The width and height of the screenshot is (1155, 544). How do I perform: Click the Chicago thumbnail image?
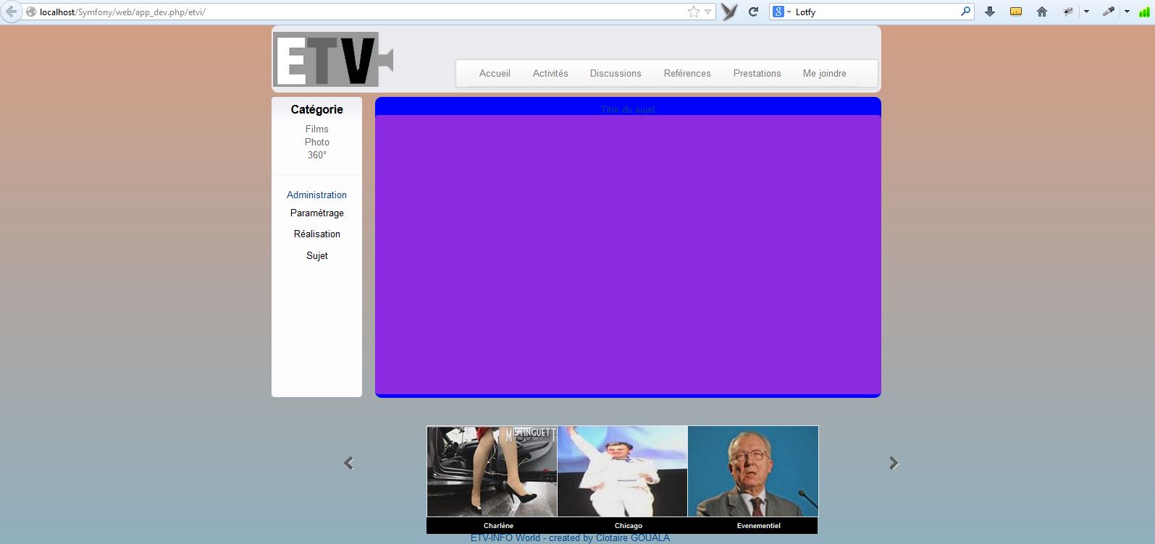622,472
